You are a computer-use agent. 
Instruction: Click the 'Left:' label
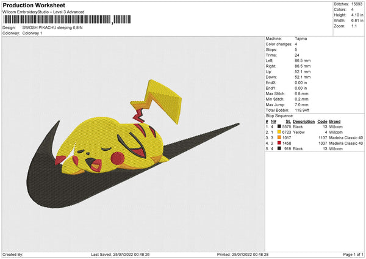click(270, 60)
